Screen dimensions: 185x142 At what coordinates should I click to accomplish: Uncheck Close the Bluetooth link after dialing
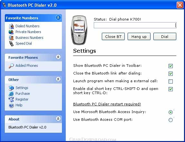pos(170,74)
